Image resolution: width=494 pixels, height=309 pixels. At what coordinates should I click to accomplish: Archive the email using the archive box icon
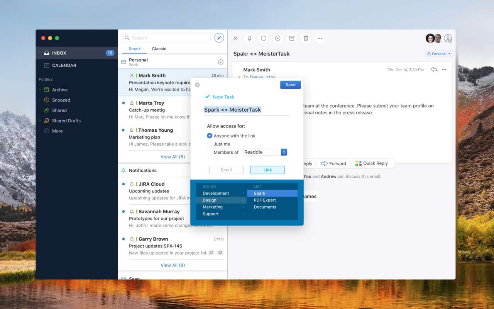coord(292,38)
